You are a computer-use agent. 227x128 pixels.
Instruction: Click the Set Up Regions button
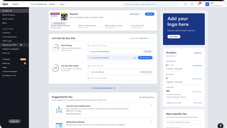145,58
